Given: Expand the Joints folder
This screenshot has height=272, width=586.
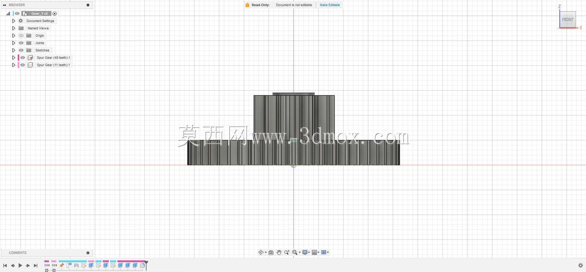Looking at the screenshot, I should click(13, 43).
